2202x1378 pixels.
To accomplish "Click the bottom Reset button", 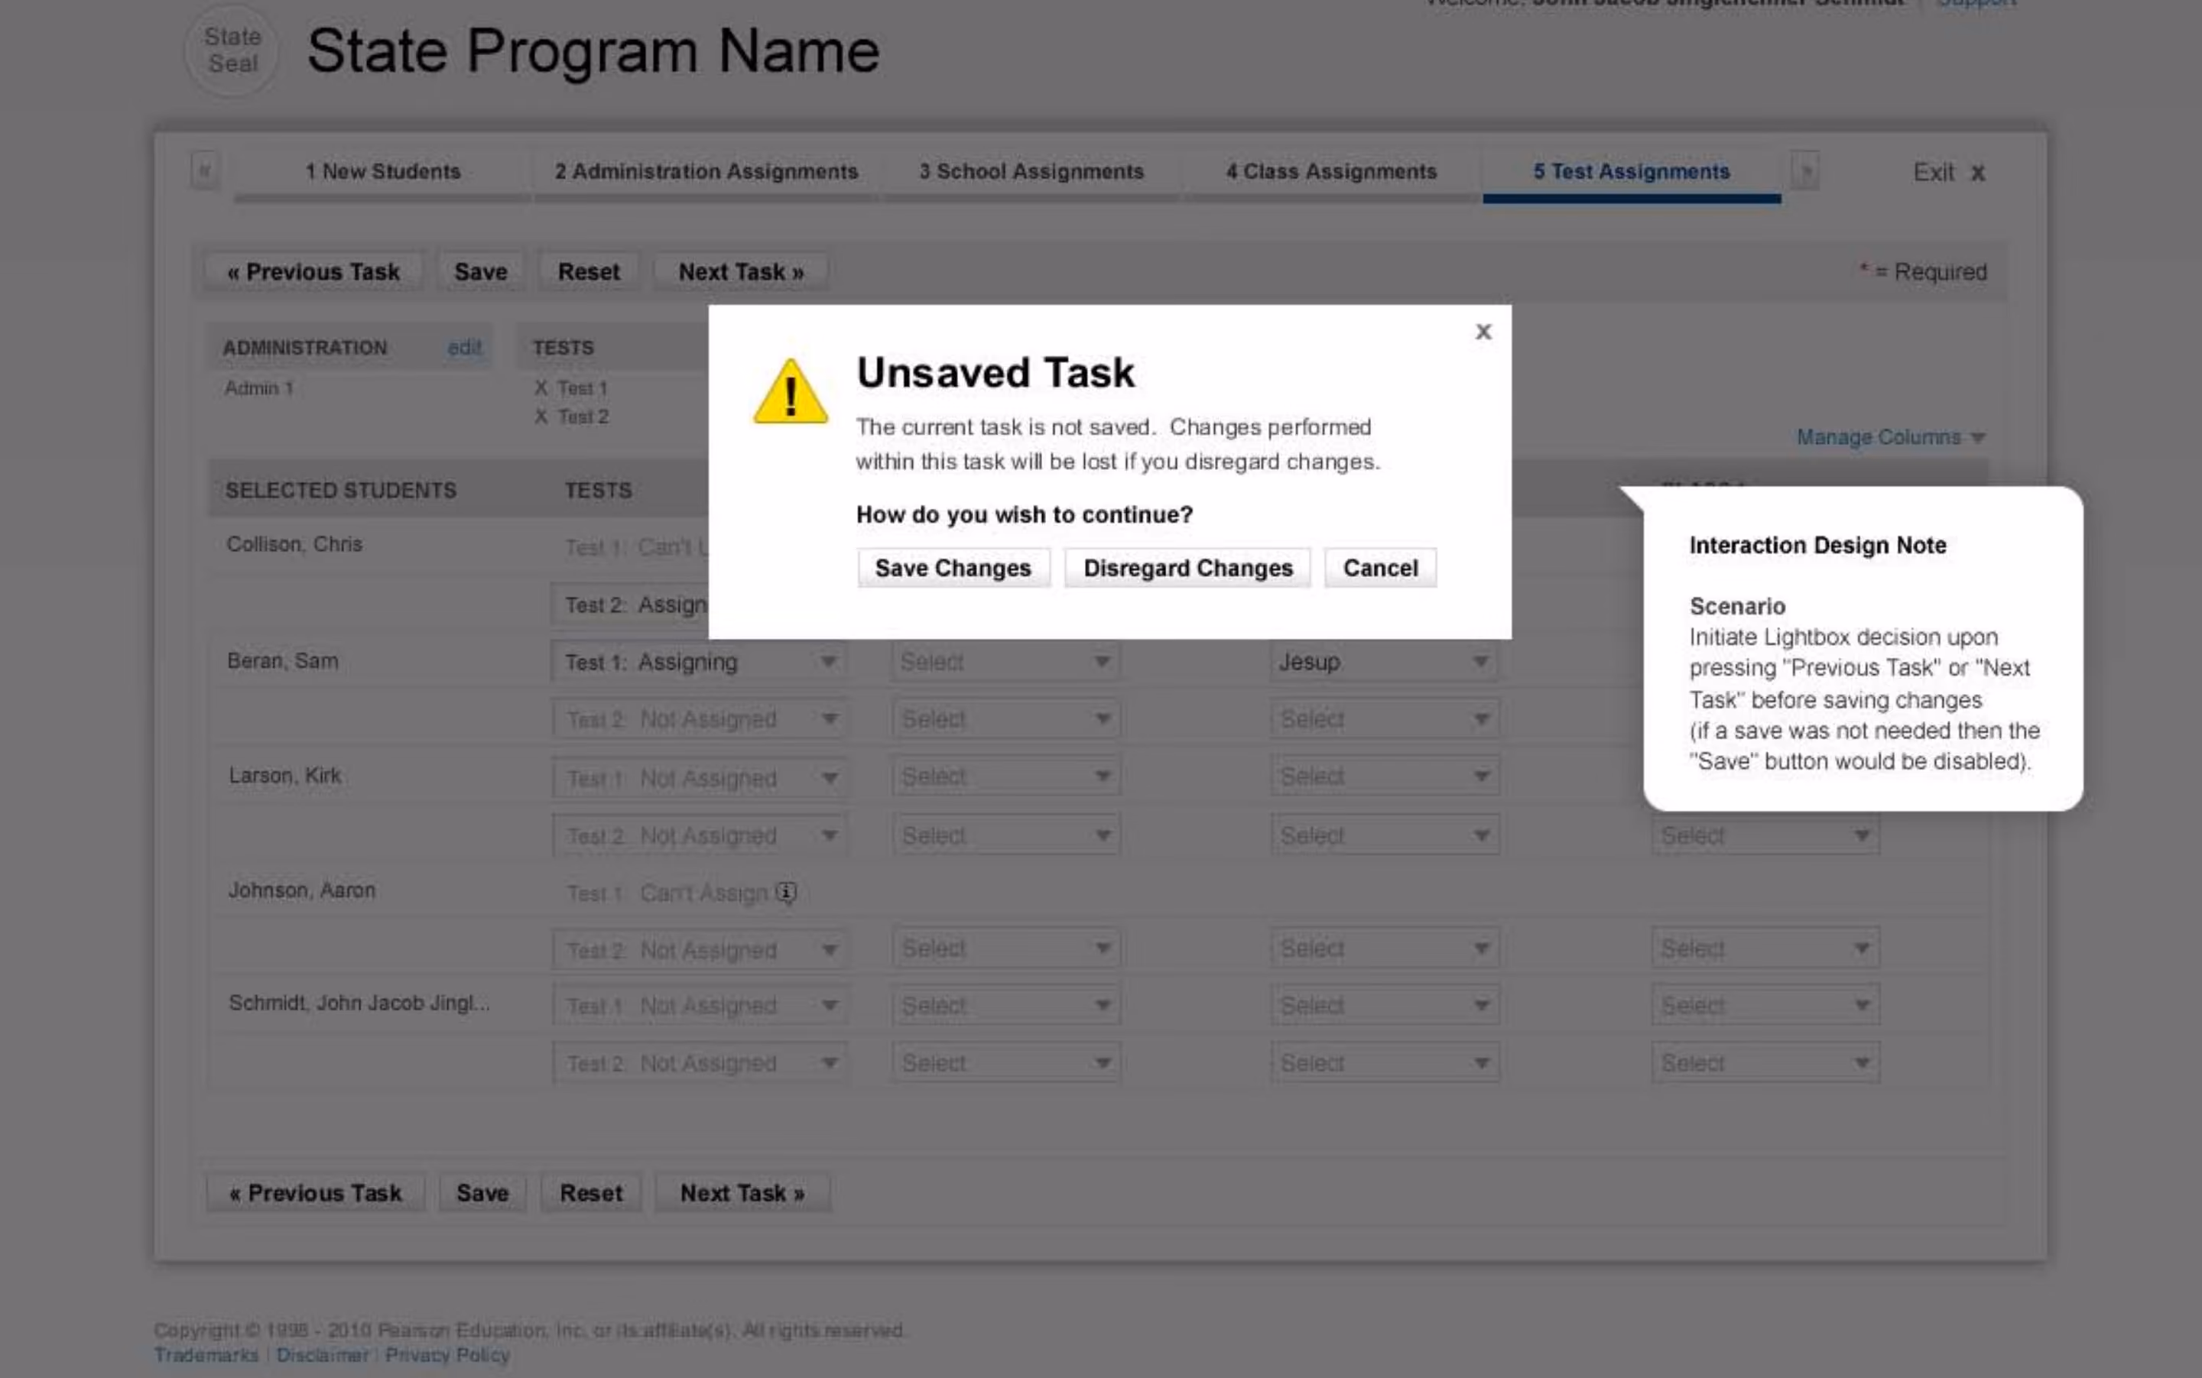I will pyautogui.click(x=591, y=1193).
